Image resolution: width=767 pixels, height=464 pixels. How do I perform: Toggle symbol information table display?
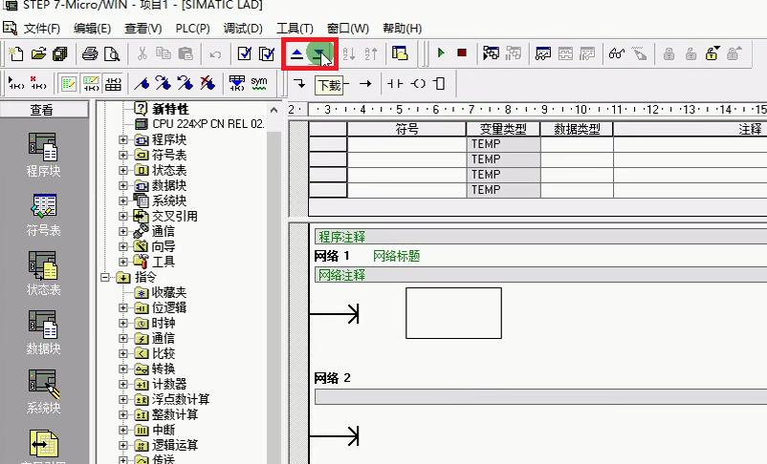[x=113, y=83]
